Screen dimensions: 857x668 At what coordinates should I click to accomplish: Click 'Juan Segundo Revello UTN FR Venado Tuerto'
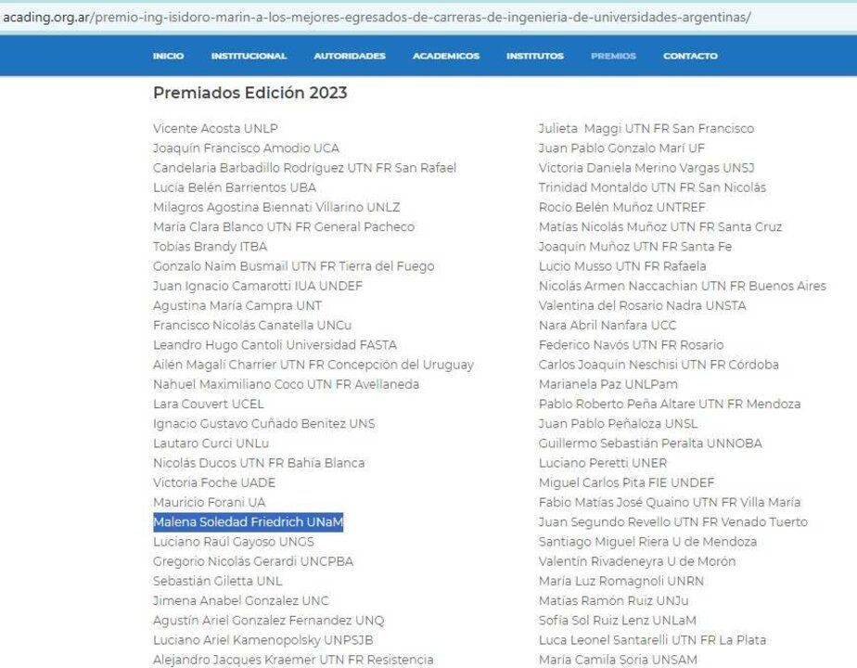coord(672,522)
